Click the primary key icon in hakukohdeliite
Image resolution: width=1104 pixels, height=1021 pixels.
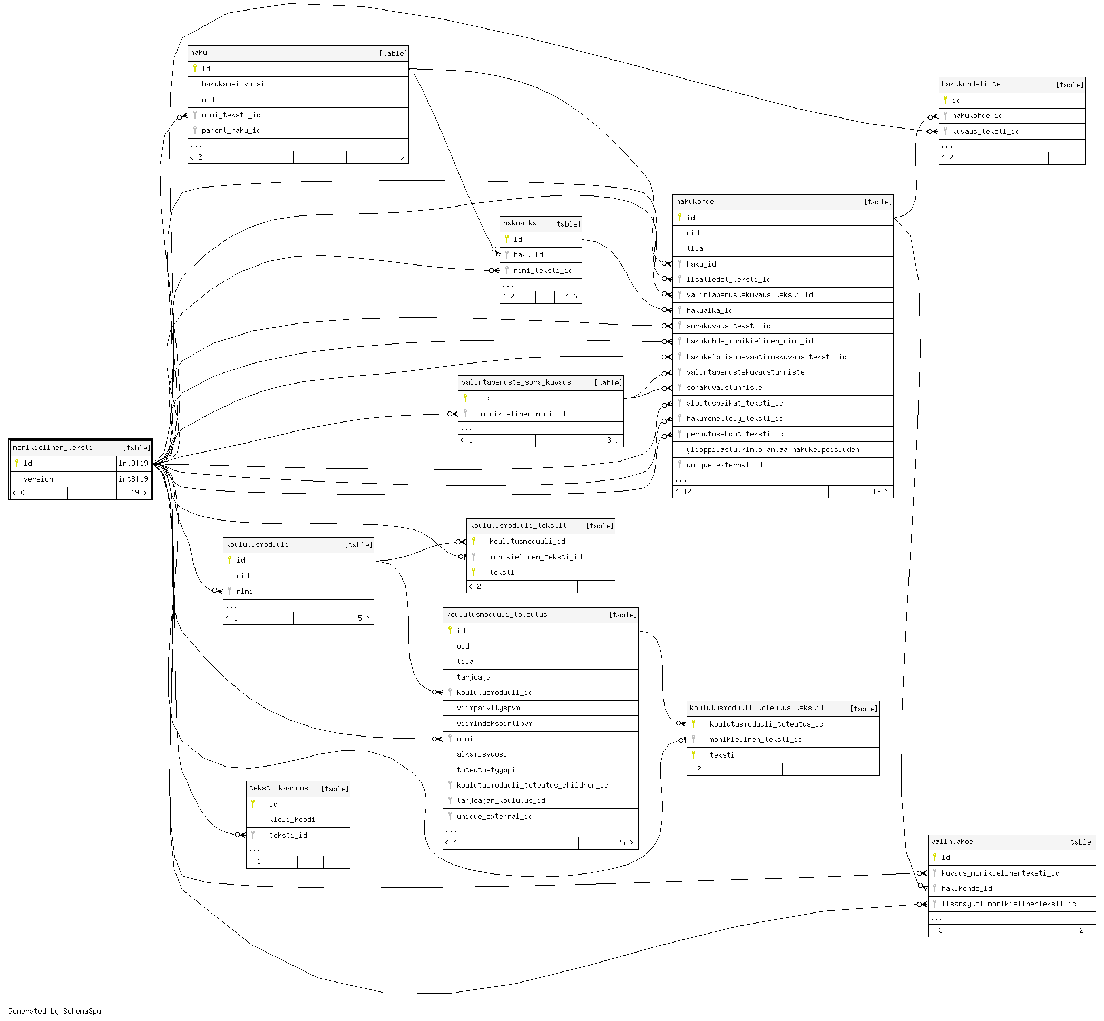pyautogui.click(x=945, y=100)
